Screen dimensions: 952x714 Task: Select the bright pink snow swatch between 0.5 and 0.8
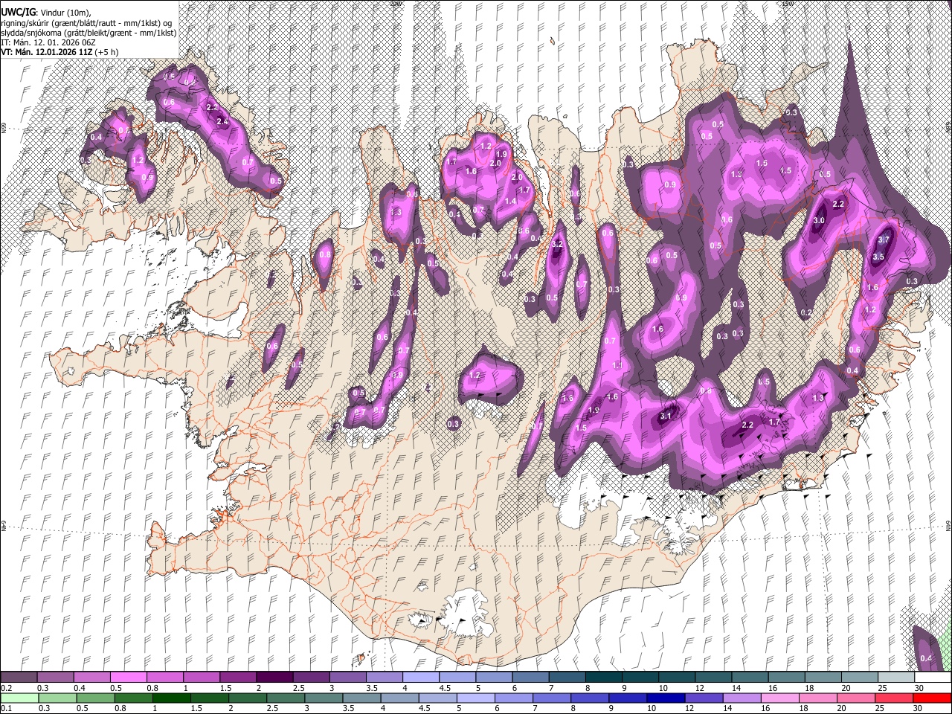(x=128, y=678)
